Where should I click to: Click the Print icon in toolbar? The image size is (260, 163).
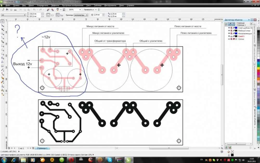tap(15, 10)
